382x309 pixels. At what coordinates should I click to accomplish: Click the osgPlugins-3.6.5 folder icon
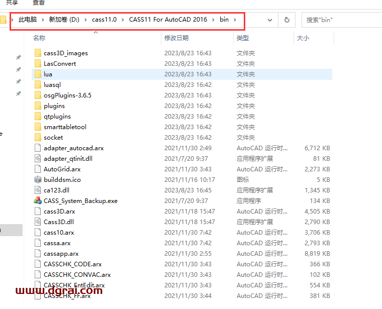(x=38, y=95)
